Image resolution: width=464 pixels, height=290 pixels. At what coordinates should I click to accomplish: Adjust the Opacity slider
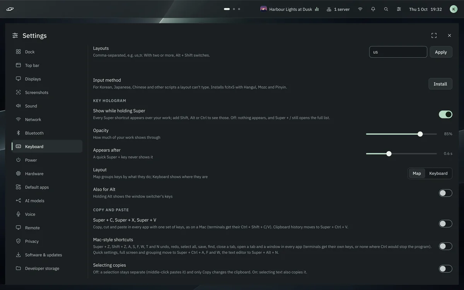coord(401,134)
